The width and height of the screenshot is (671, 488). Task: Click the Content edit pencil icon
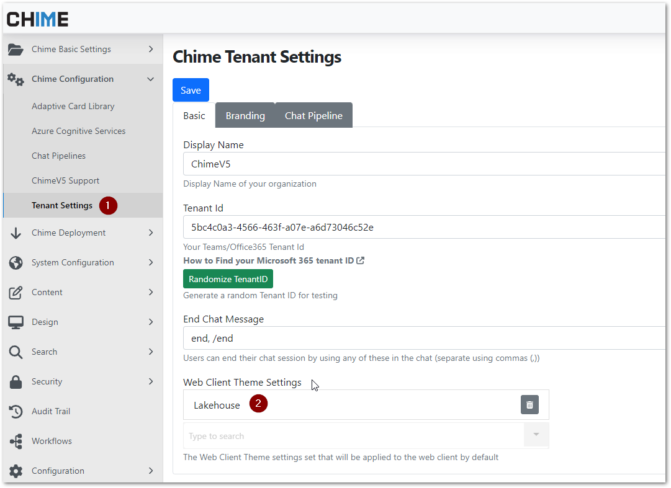tap(16, 293)
